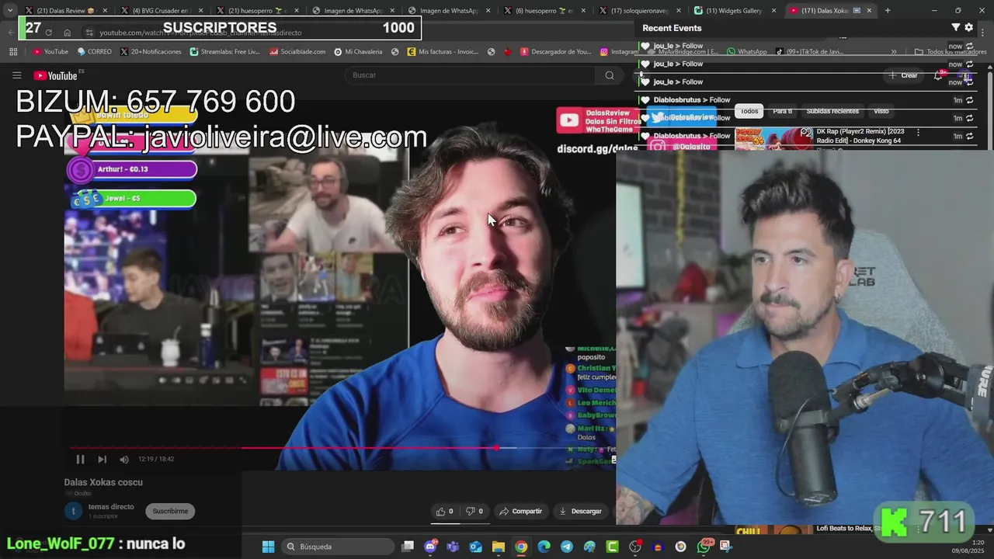The image size is (994, 559).
Task: Click the Descargar download button
Action: (x=580, y=511)
